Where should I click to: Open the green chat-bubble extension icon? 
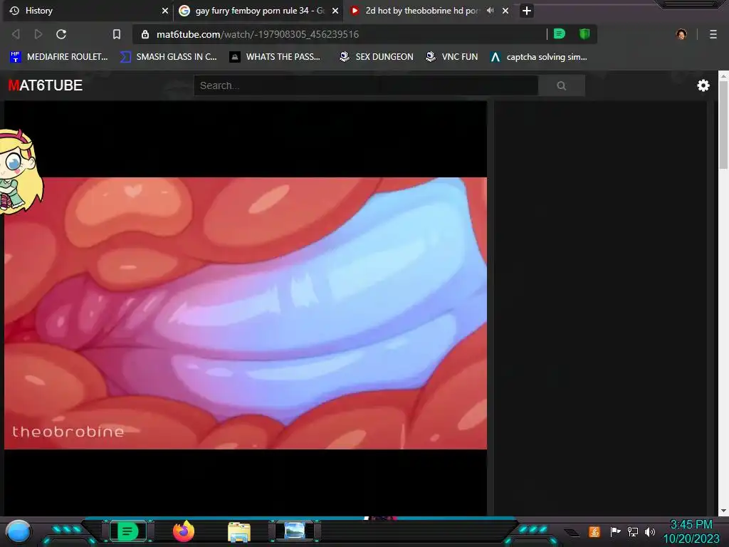[x=560, y=34]
